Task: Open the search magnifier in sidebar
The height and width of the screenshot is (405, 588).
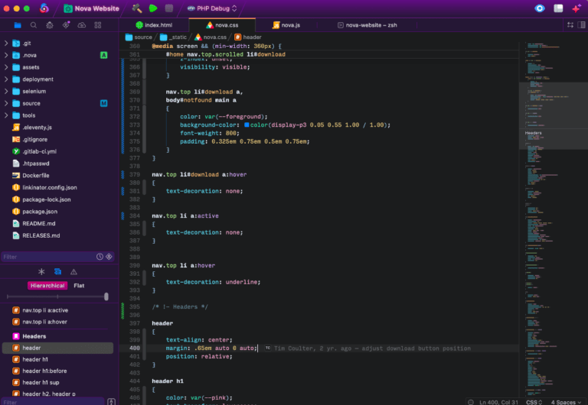Action: point(33,25)
